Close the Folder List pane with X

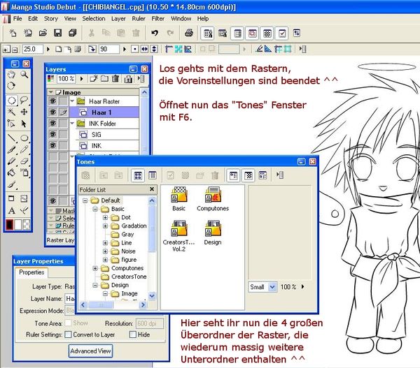152,189
